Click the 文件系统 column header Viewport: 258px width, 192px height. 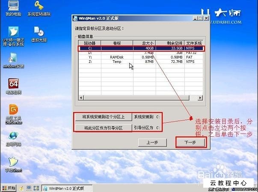coord(194,43)
